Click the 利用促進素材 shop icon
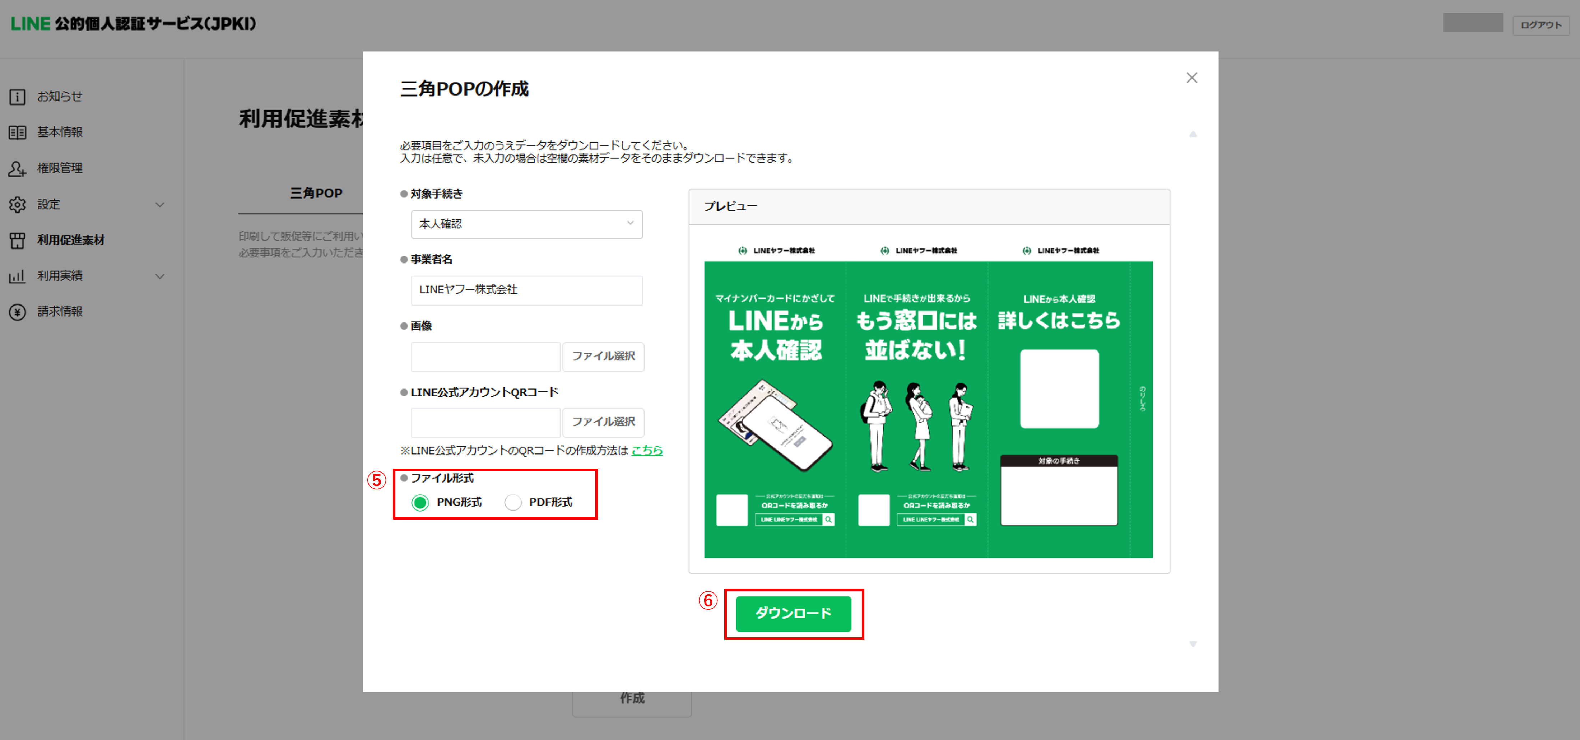 coord(17,240)
